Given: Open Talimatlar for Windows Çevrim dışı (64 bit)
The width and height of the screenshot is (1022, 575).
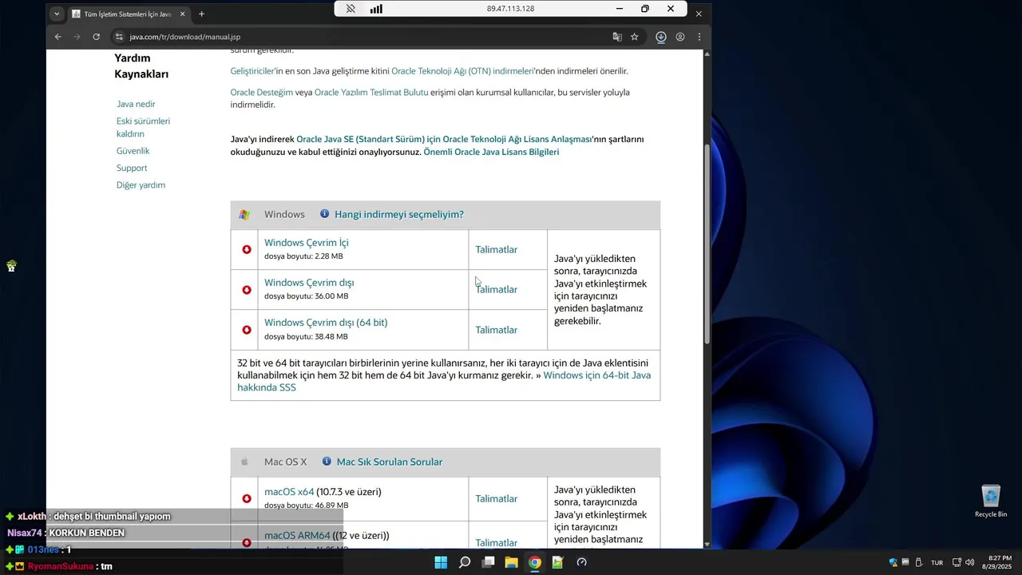Looking at the screenshot, I should (x=497, y=330).
